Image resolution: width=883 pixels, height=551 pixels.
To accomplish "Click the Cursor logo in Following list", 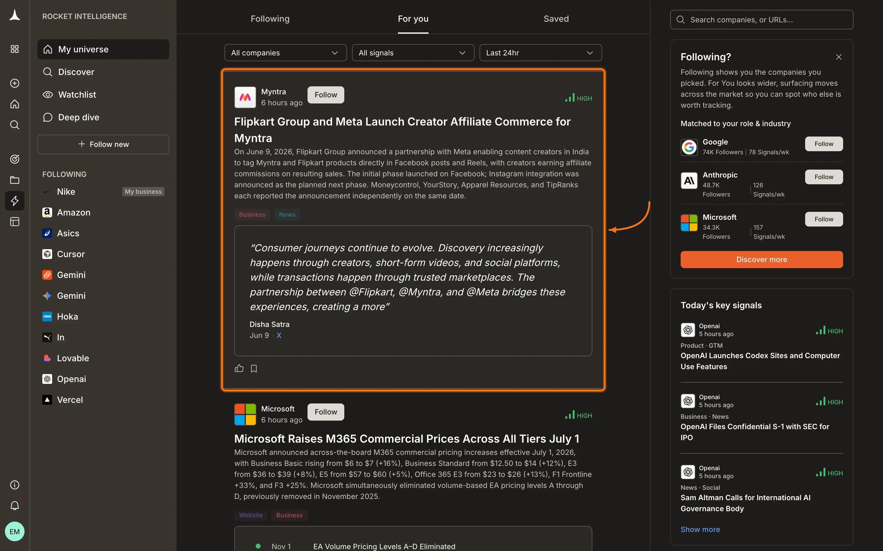I will coord(47,254).
